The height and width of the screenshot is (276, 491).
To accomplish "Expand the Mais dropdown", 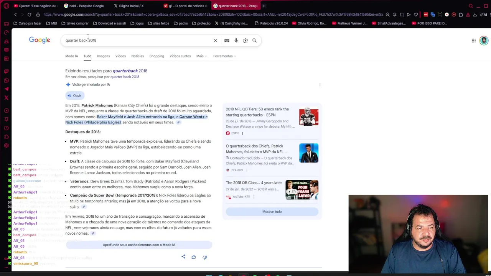I will [x=201, y=56].
